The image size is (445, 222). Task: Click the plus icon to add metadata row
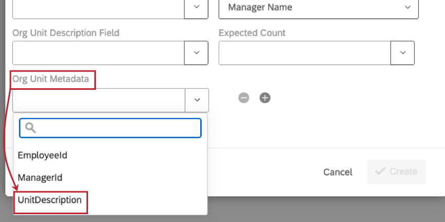click(265, 98)
